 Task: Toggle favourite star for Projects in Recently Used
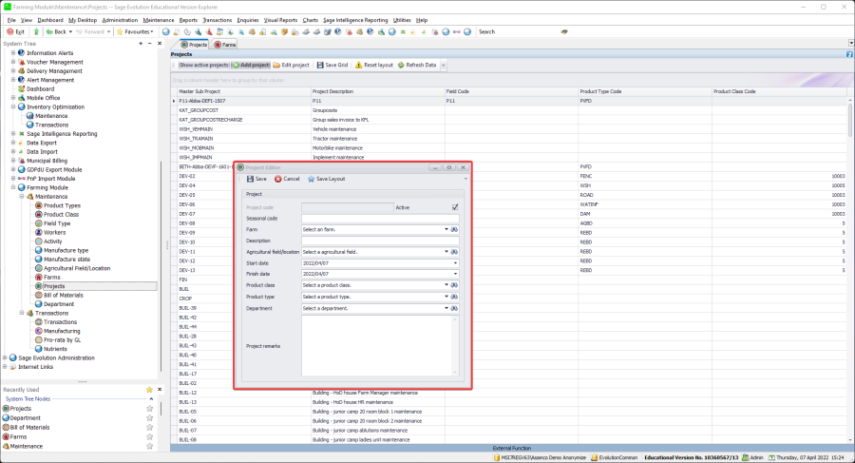[149, 409]
